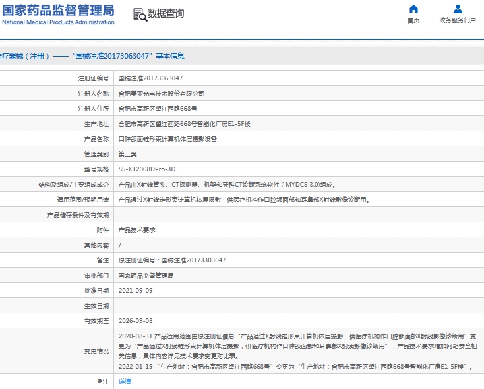
Task: Click the 注册证编号 row label
Action: pos(93,78)
